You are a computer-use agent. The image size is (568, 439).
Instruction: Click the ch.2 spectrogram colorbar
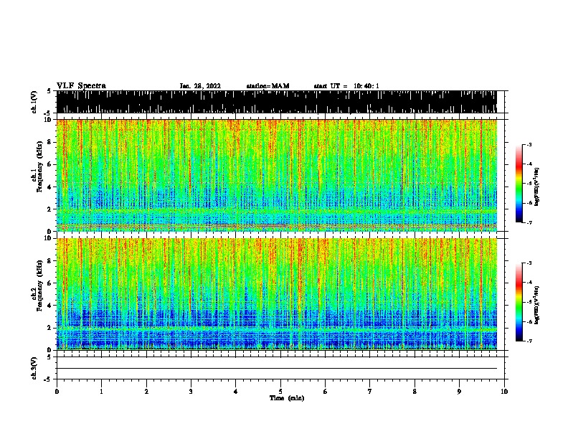(519, 302)
